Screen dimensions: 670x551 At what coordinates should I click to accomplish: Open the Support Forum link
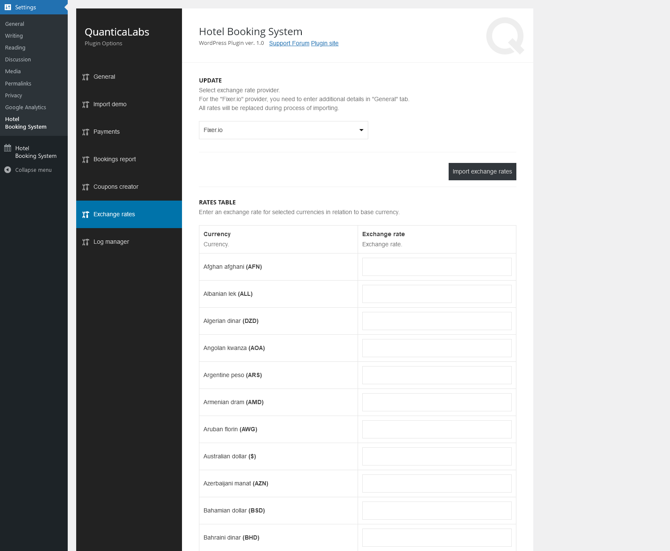289,43
